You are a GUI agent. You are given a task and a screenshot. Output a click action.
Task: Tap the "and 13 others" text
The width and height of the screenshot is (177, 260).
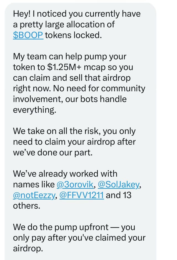72,200
